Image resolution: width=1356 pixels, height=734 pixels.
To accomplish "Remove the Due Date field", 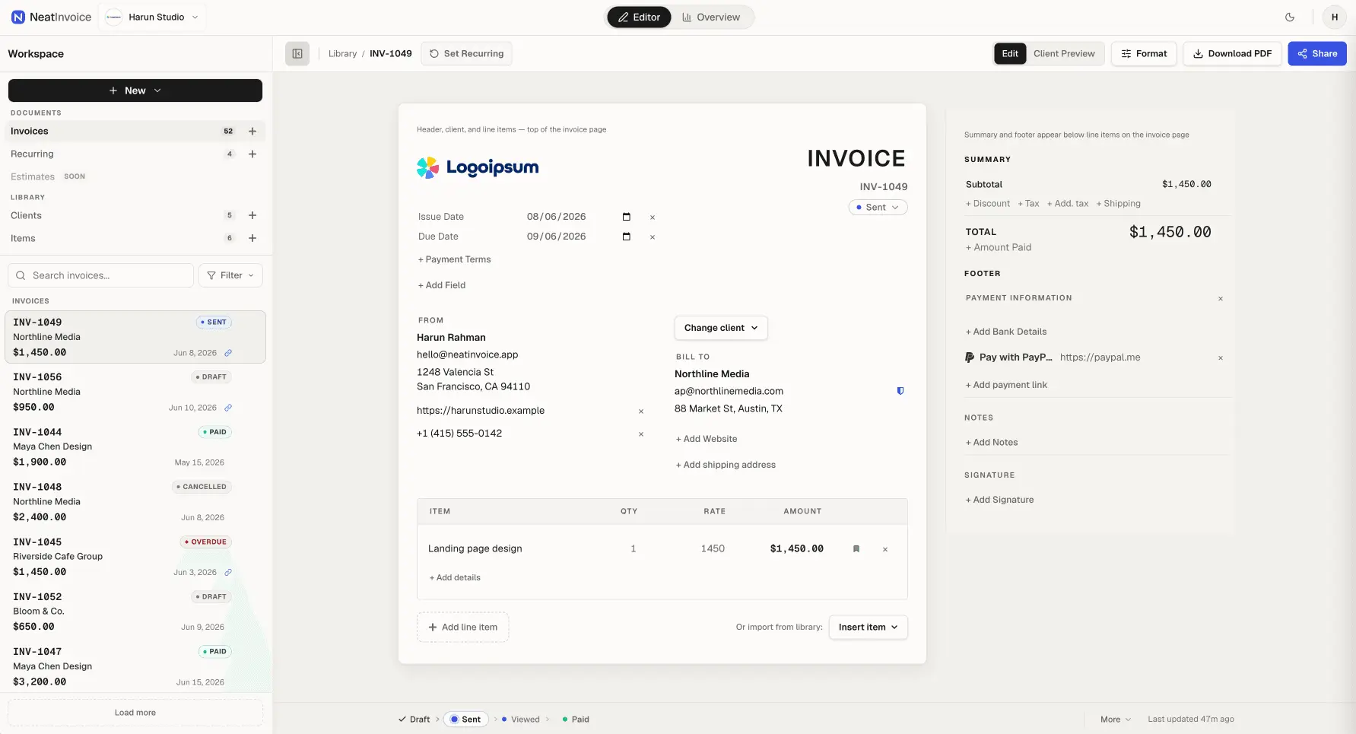I will pos(653,237).
